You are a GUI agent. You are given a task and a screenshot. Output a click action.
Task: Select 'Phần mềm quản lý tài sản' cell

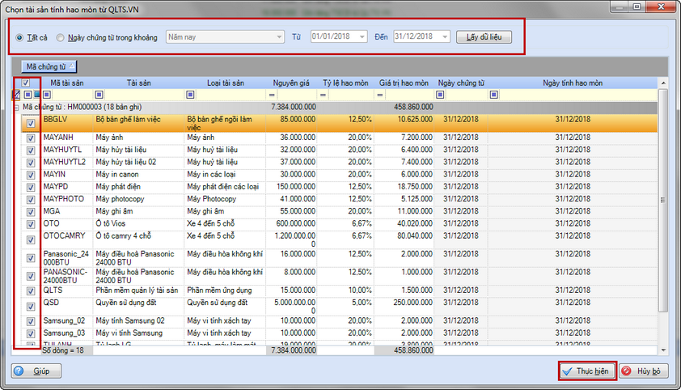point(138,290)
